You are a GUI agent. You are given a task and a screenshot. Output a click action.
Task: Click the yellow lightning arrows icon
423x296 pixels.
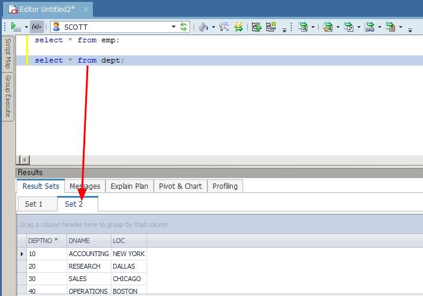coord(239,27)
